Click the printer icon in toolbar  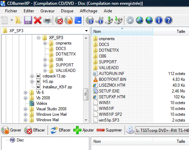(47, 21)
